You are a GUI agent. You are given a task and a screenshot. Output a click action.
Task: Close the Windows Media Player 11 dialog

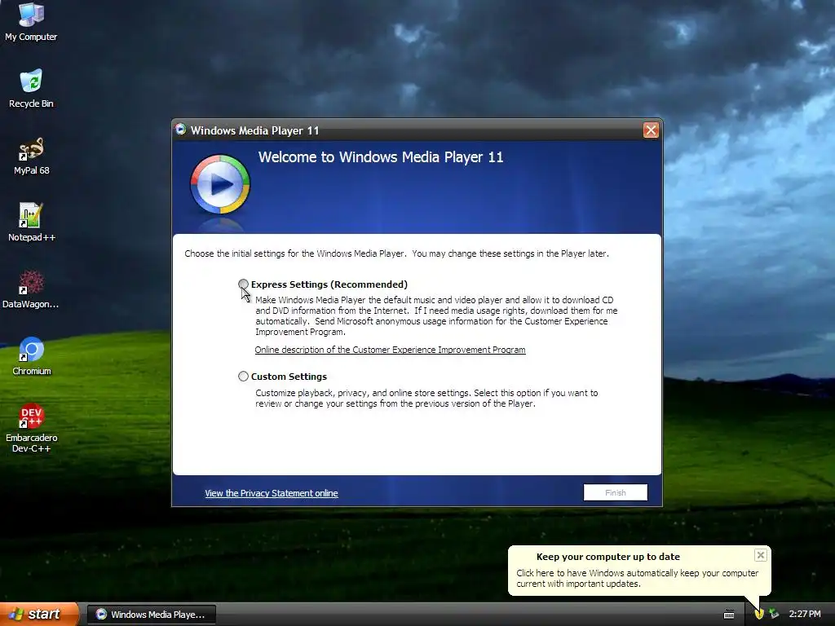point(651,130)
